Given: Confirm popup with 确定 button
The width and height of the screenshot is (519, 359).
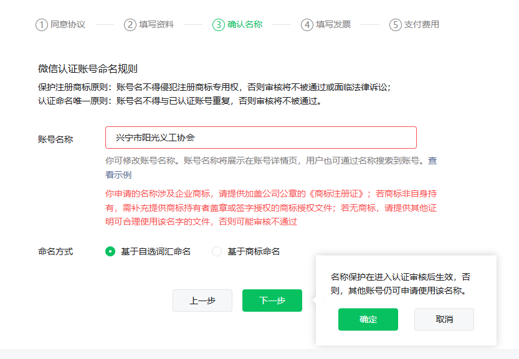Looking at the screenshot, I should pyautogui.click(x=368, y=319).
